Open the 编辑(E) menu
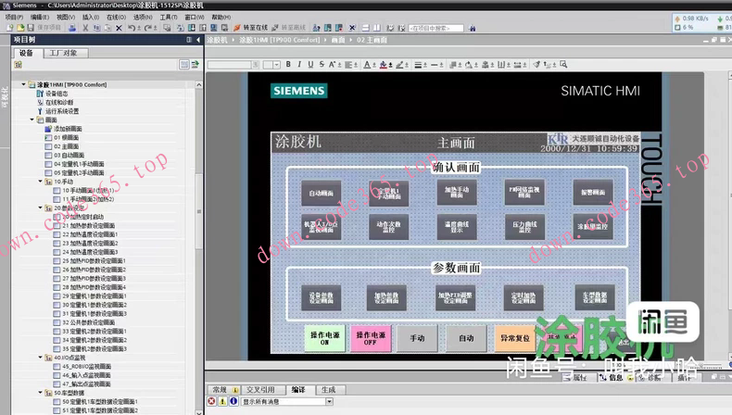This screenshot has width=732, height=415. (39, 17)
